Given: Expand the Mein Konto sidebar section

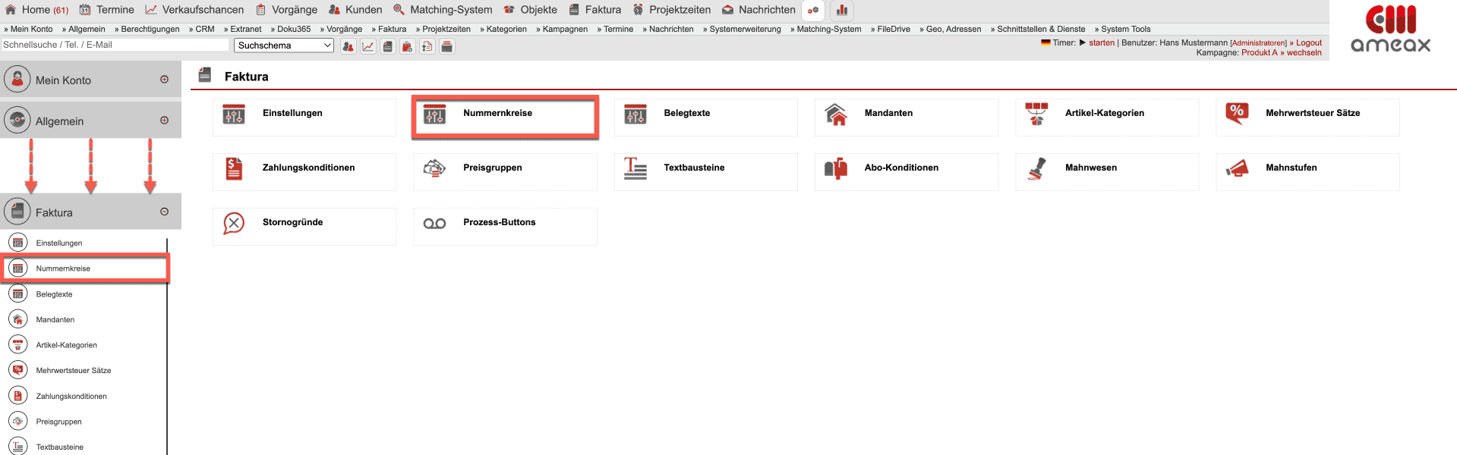Looking at the screenshot, I should click(164, 80).
